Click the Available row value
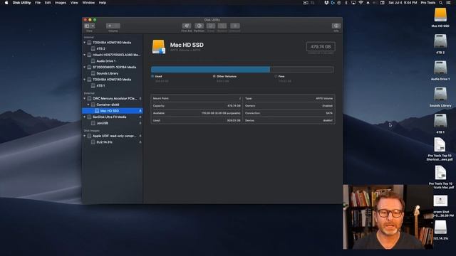The image size is (456, 256). pyautogui.click(x=221, y=113)
